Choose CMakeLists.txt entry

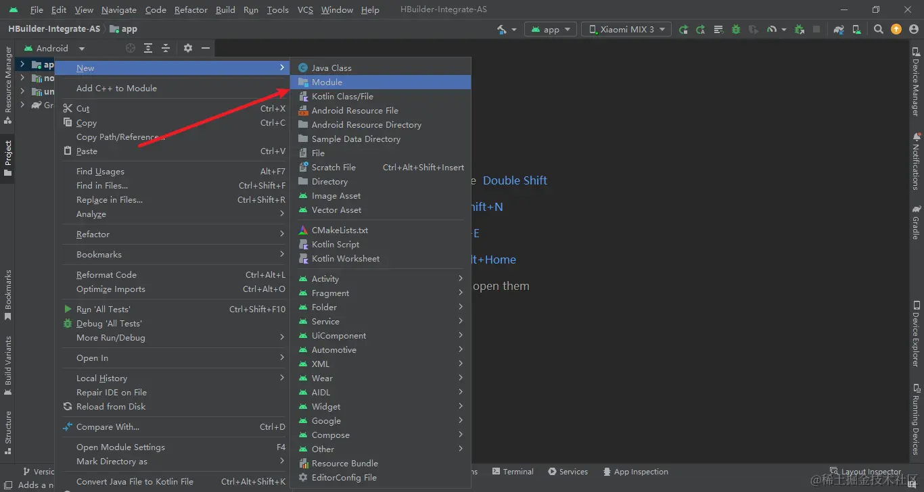tap(381, 230)
